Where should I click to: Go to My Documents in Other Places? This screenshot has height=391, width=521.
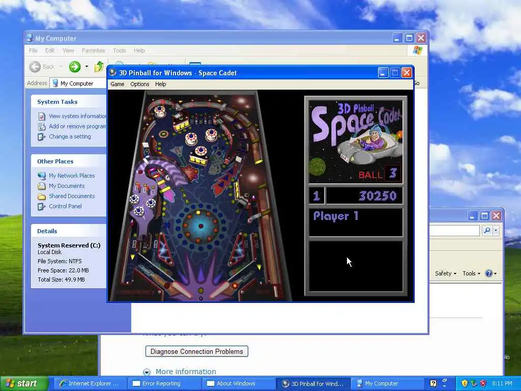[67, 186]
